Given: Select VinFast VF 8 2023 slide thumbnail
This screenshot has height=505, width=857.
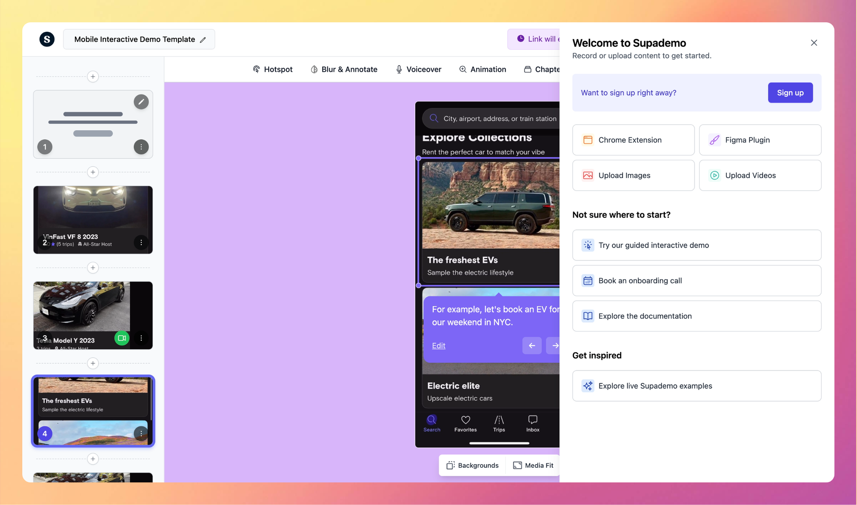Looking at the screenshot, I should pos(93,220).
